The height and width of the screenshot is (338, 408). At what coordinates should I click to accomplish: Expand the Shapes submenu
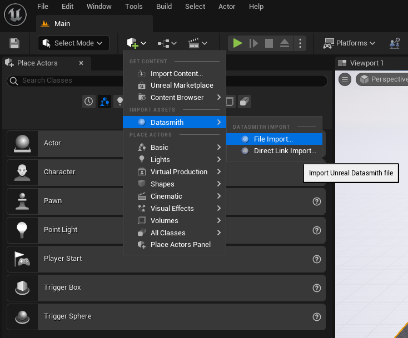(175, 184)
